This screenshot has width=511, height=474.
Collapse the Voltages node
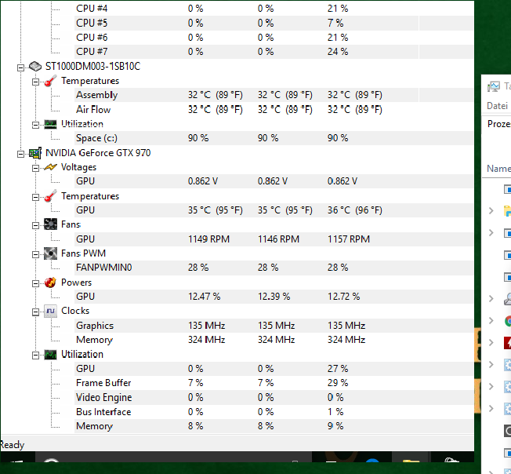coord(35,168)
